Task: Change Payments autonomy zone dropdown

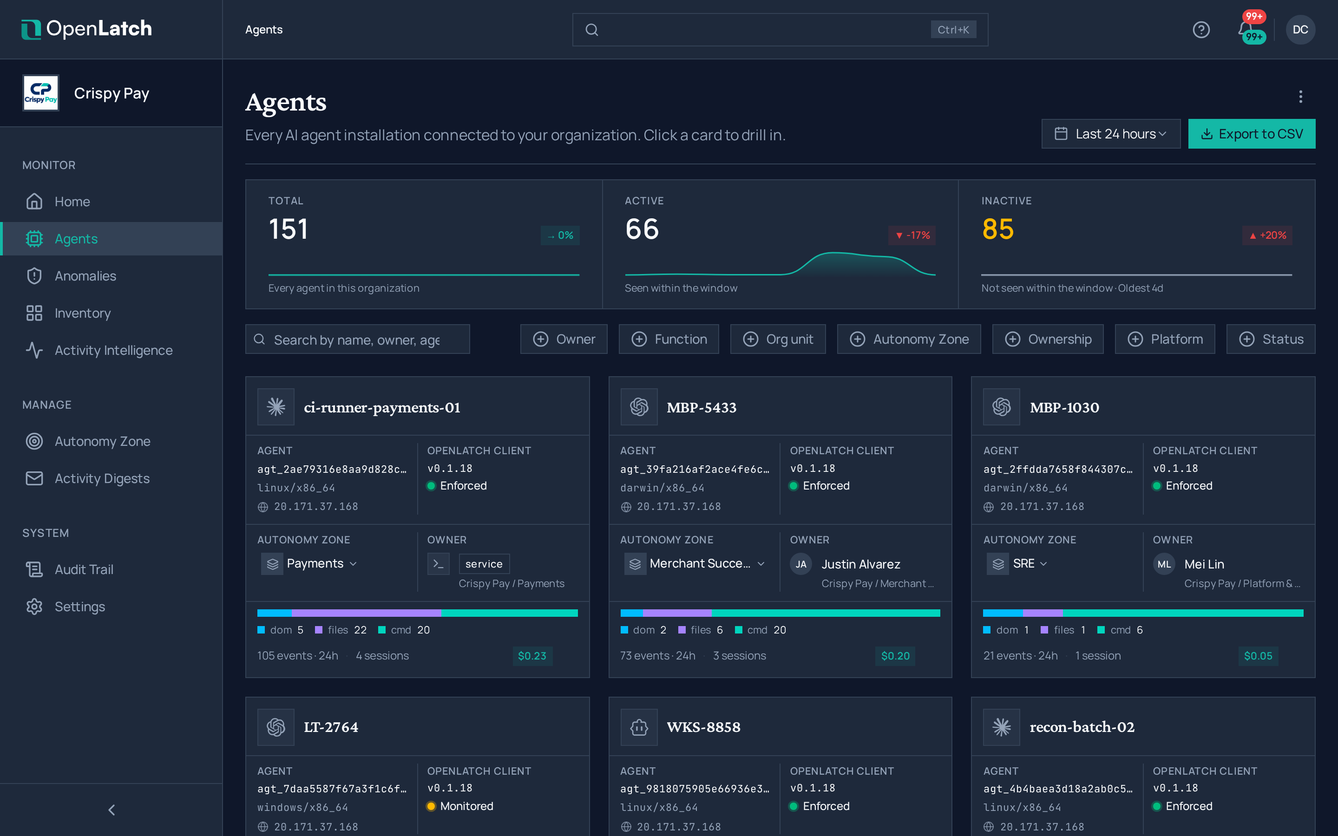Action: 309,563
